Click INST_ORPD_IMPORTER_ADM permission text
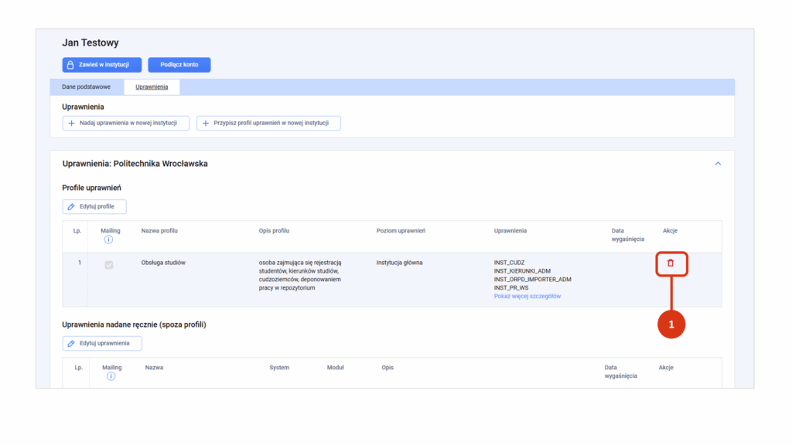Screen dimensions: 792x445 tap(532, 280)
